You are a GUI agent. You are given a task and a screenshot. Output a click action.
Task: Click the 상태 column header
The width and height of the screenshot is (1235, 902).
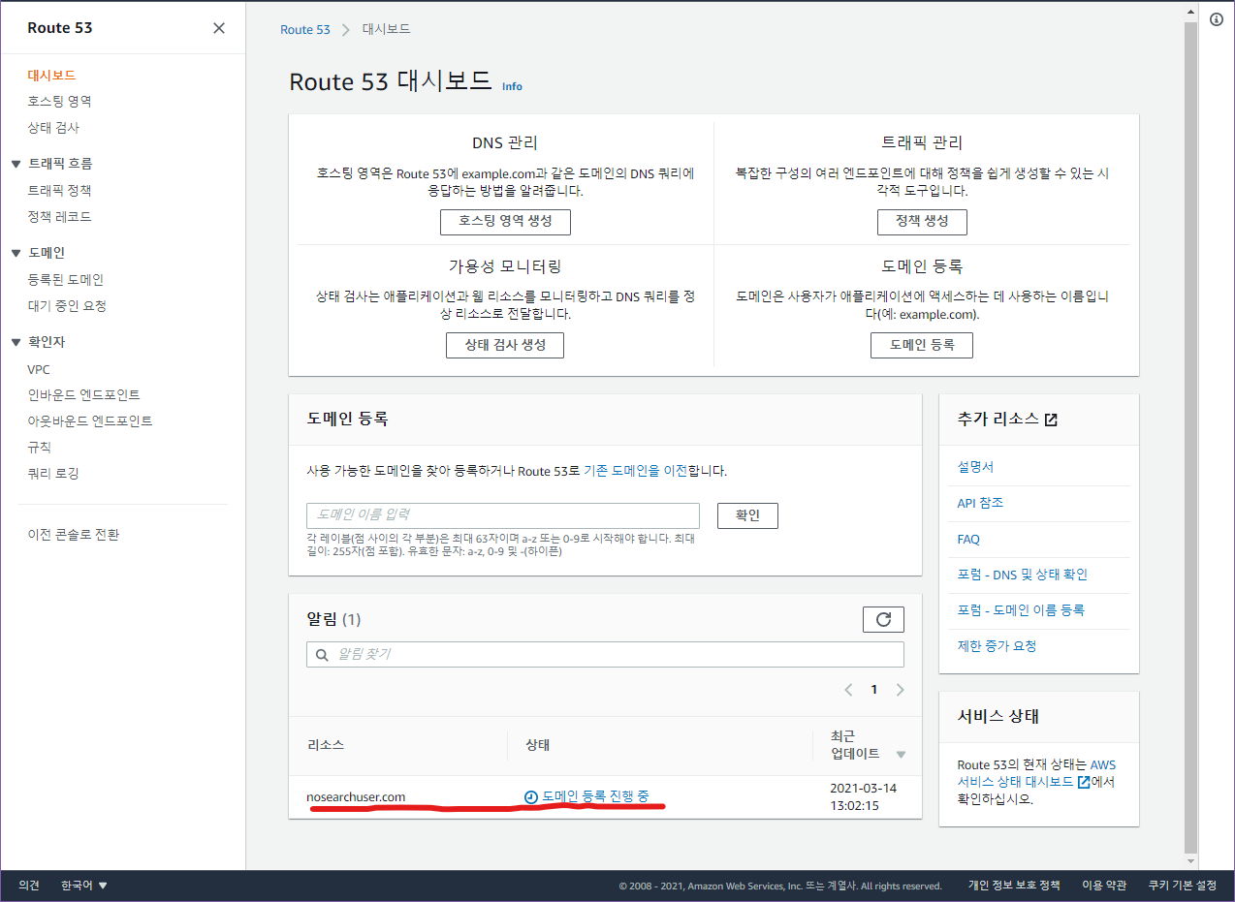(538, 745)
